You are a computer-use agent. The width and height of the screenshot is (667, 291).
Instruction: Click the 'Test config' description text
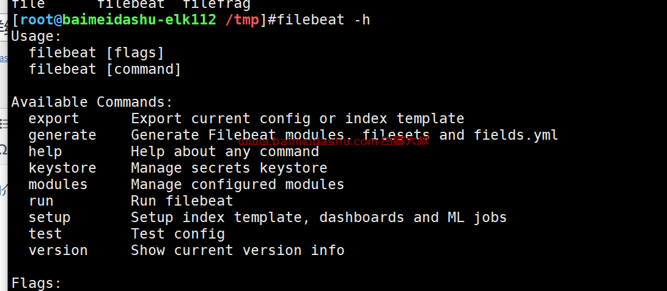coord(178,234)
